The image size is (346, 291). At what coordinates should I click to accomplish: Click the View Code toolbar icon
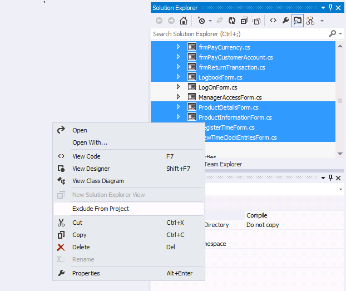273,21
